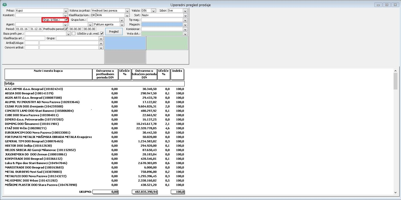Click the Period start date field 01.01.16
This screenshot has width=401, height=200.
pos(22,29)
